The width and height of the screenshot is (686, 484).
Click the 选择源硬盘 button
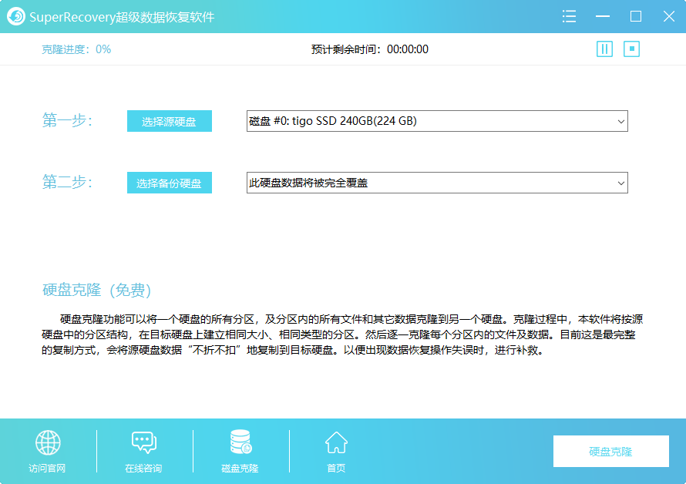pos(170,121)
